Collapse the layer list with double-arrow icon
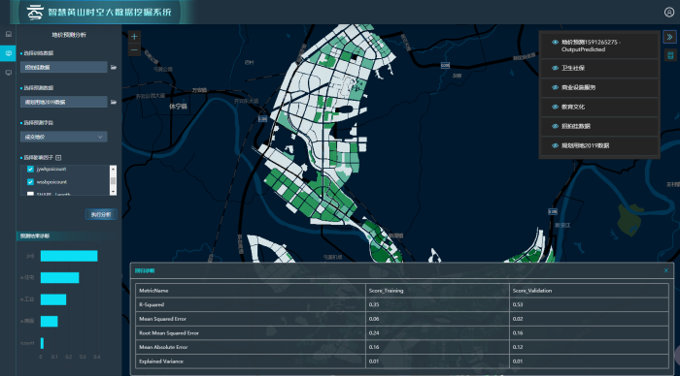Image resolution: width=680 pixels, height=376 pixels. (x=669, y=37)
